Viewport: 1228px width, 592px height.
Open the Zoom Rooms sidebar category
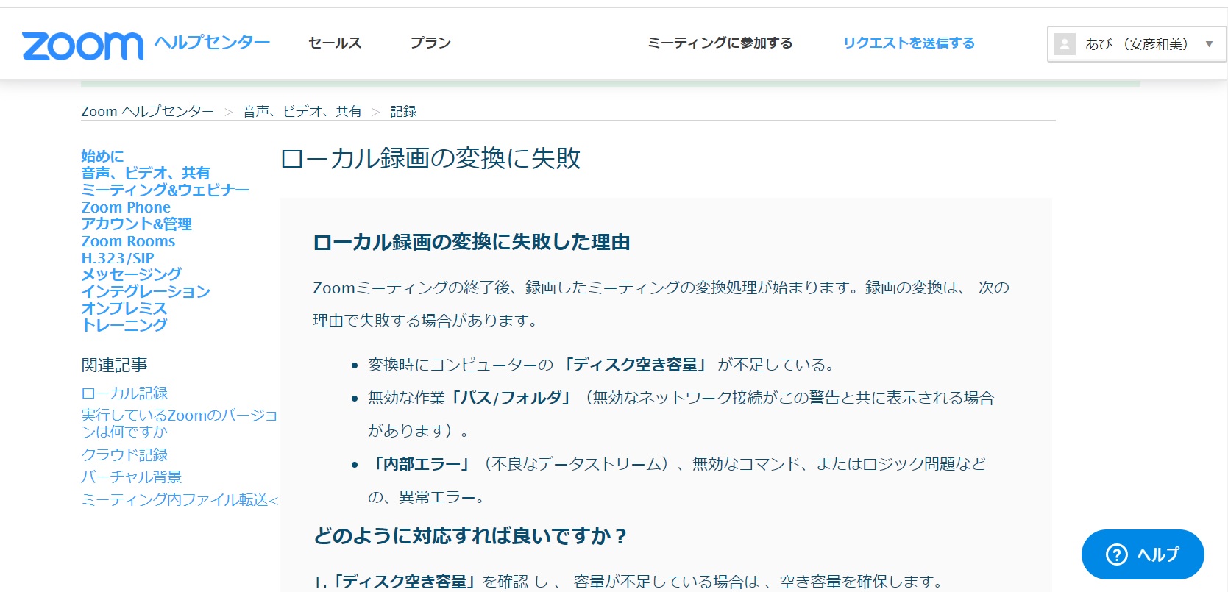click(x=128, y=241)
